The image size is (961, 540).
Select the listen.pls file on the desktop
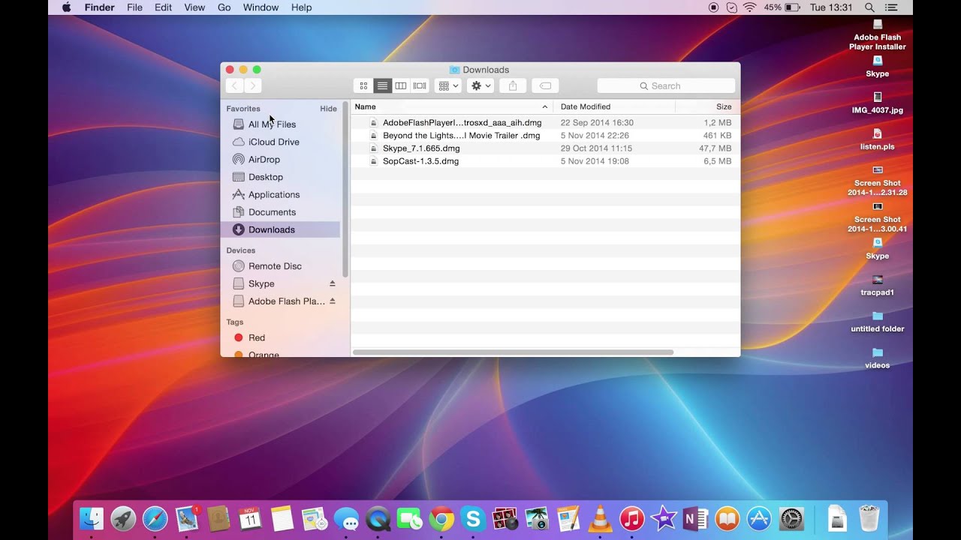878,140
